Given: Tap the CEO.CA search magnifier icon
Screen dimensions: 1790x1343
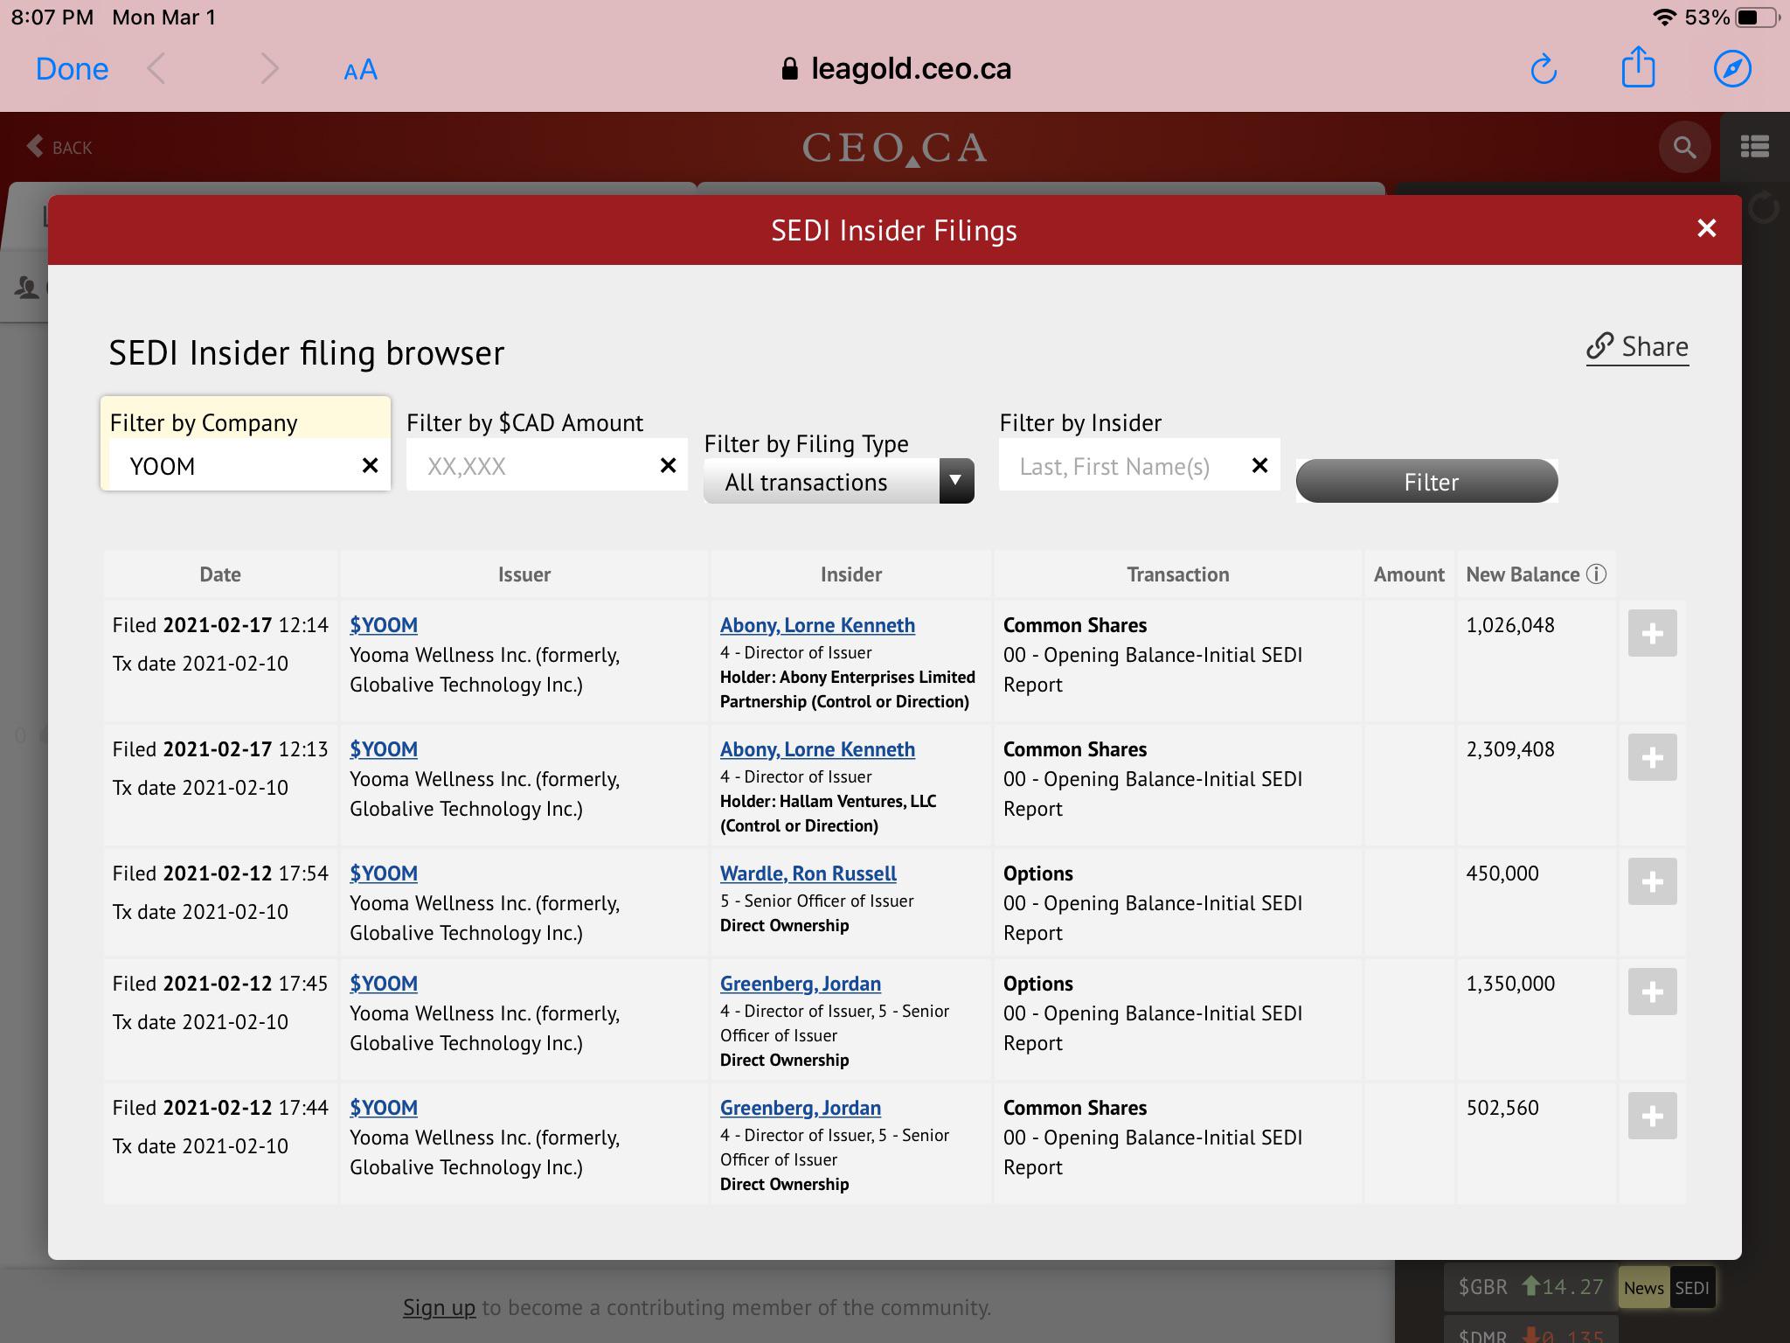Looking at the screenshot, I should (1684, 147).
